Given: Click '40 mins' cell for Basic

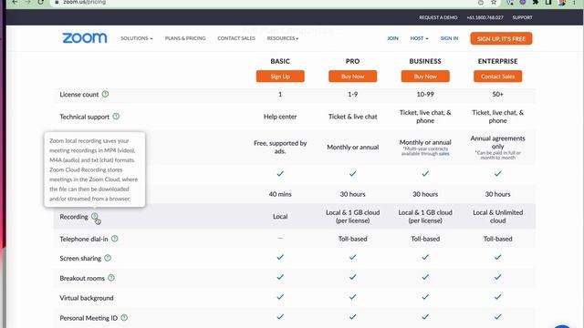Looking at the screenshot, I should pos(280,194).
